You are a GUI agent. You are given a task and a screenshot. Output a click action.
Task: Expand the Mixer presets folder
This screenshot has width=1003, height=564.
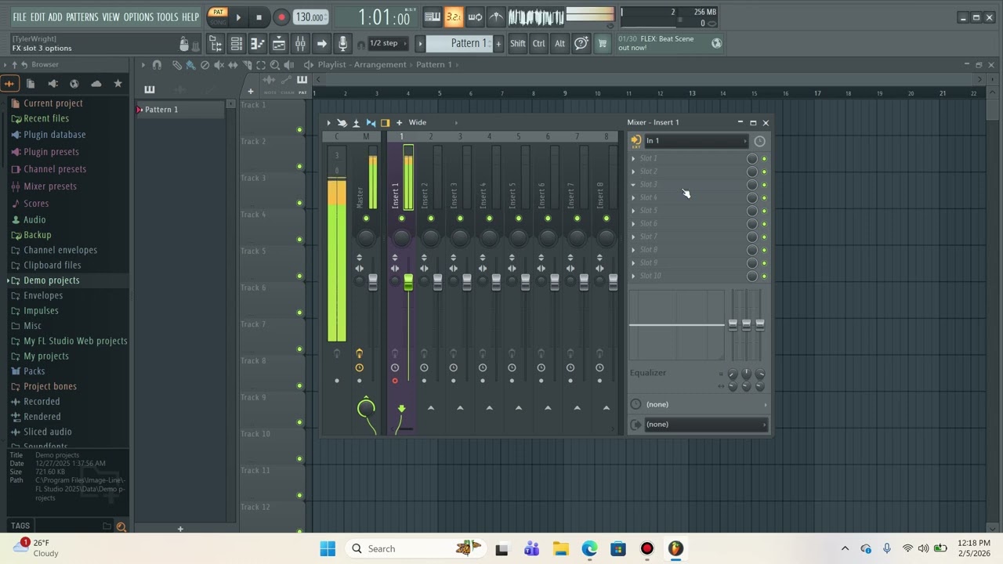[x=50, y=186]
